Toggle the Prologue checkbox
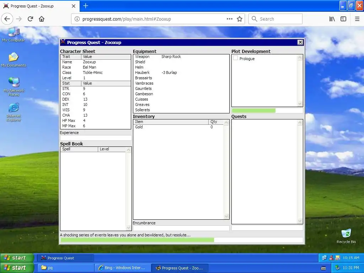 click(x=235, y=58)
